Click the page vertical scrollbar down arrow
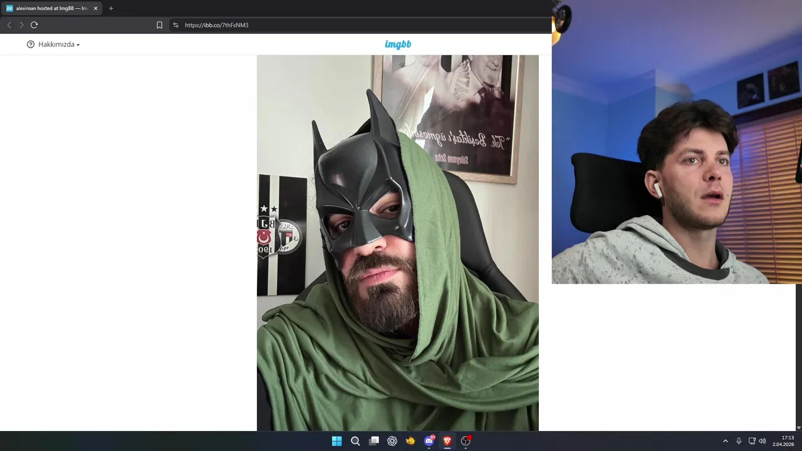The width and height of the screenshot is (802, 451). [798, 428]
